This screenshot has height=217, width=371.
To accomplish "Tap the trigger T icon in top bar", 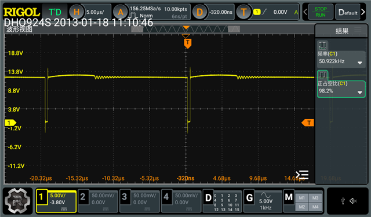I will pyautogui.click(x=243, y=12).
